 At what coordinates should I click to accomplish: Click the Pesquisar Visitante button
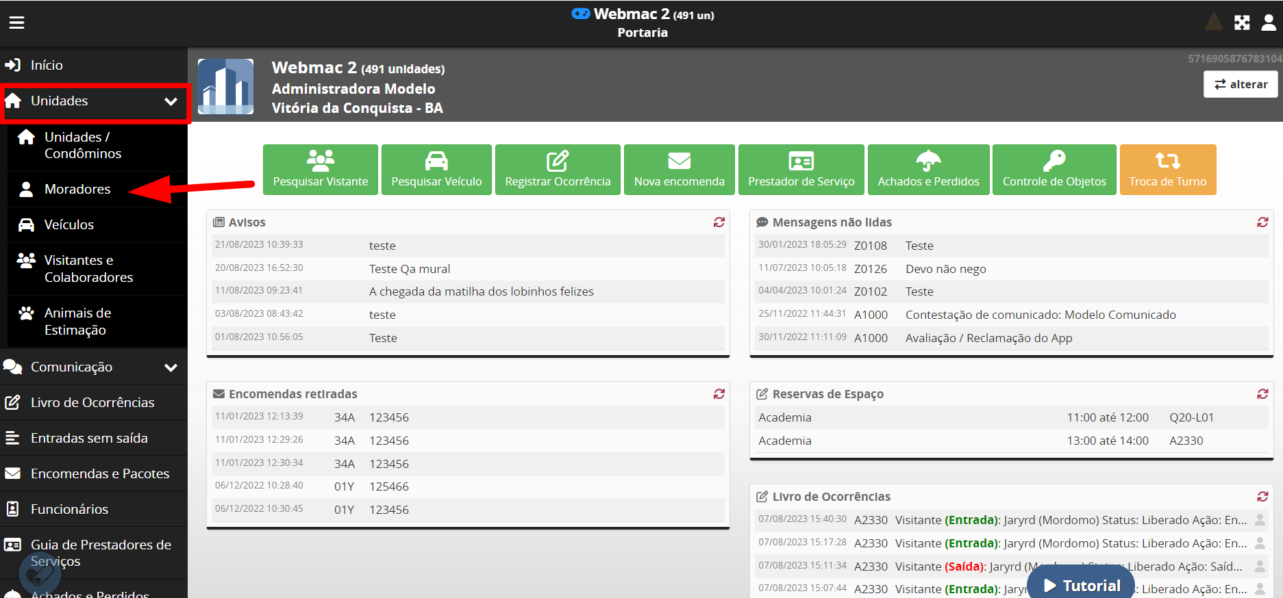pos(321,170)
